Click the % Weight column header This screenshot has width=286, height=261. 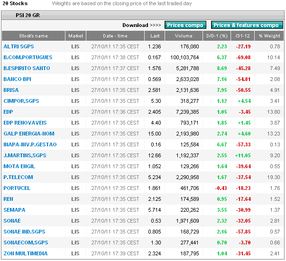coord(269,36)
